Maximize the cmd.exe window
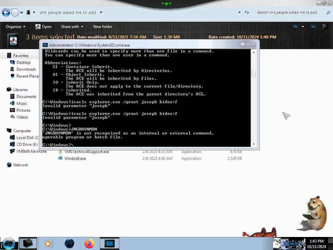 click(248, 45)
